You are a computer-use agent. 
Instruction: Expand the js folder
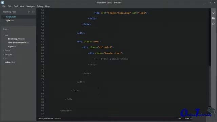pyautogui.click(x=5, y=58)
